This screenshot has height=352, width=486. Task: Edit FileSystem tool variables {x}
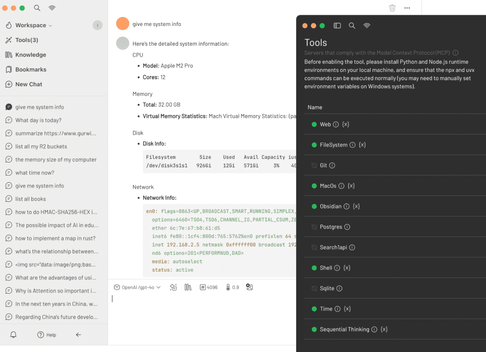(362, 145)
